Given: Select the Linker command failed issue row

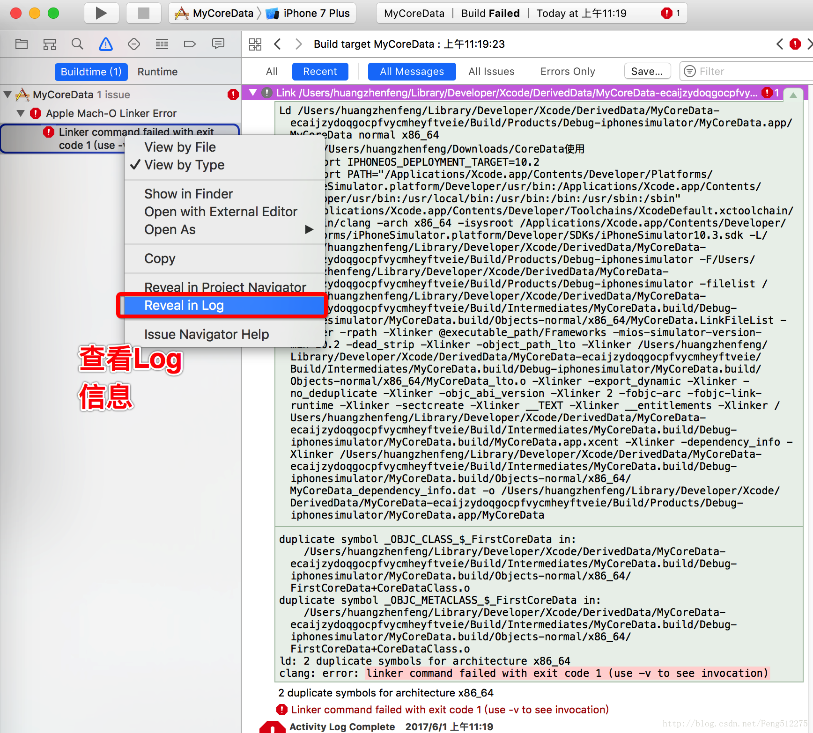Looking at the screenshot, I should pos(120,139).
